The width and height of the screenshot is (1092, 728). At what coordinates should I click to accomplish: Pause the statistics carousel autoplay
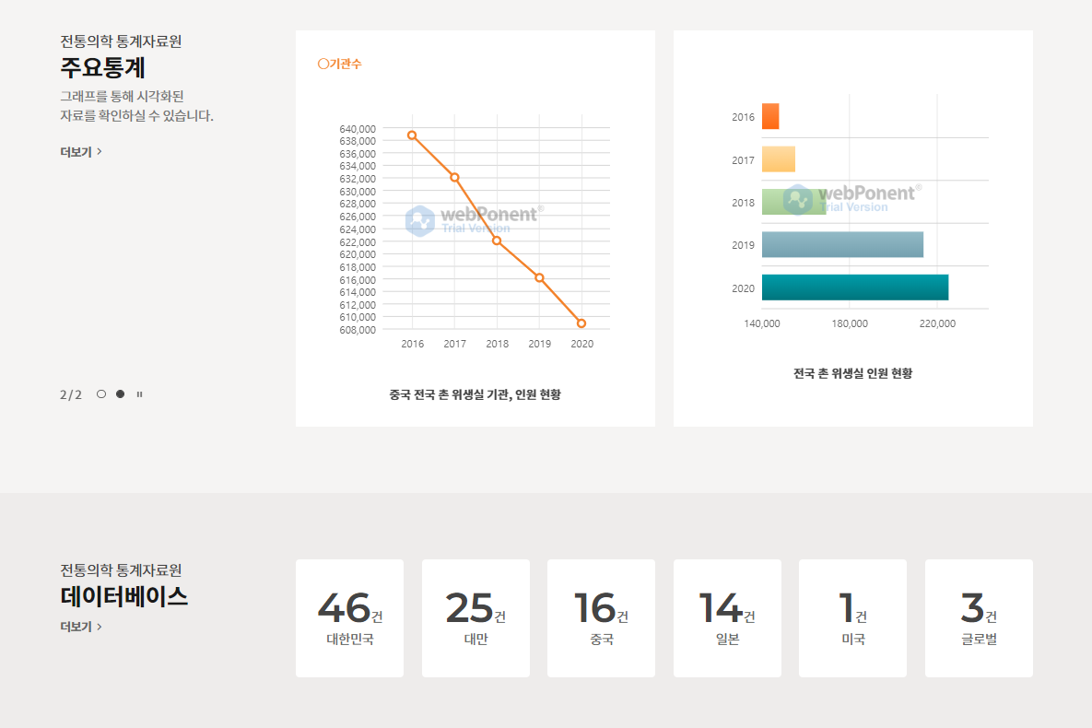[139, 394]
